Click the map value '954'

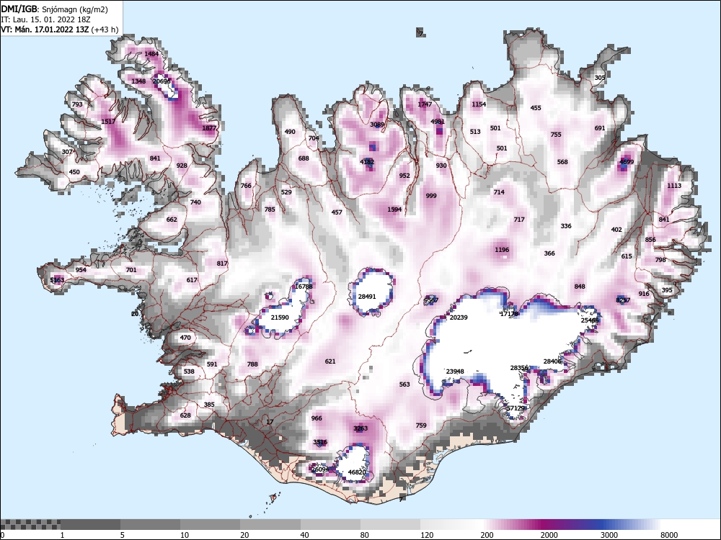point(81,270)
